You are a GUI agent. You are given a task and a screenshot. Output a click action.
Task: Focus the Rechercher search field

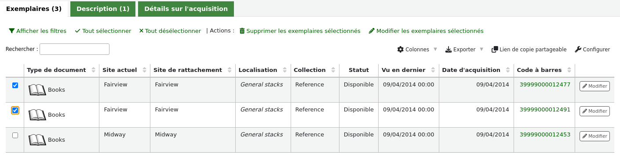[x=75, y=49]
